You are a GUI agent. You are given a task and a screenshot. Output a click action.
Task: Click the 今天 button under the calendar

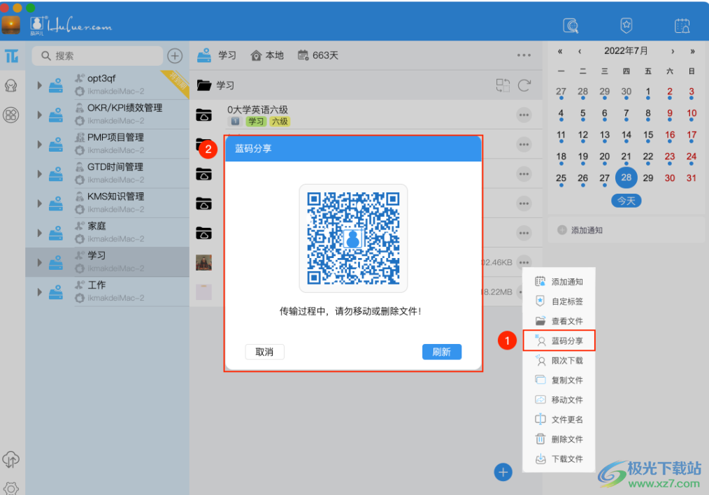point(626,201)
